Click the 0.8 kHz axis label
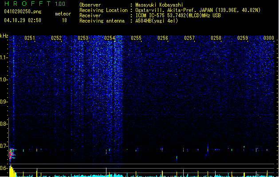Image resolution: width=279 pixels, height=177 pixels. click(x=4, y=124)
